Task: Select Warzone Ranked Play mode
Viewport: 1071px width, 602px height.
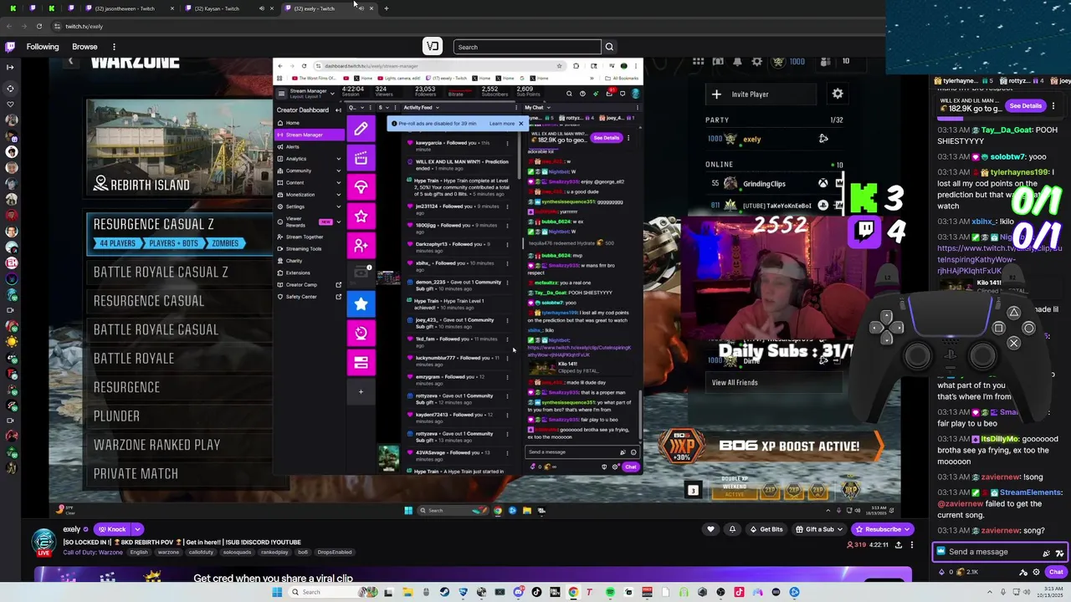Action: coord(178,445)
